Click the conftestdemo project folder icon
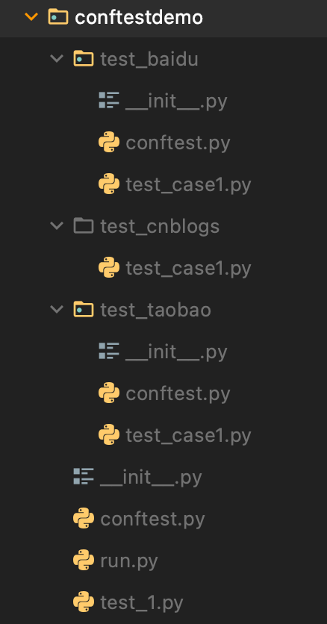The image size is (327, 624). 58,17
